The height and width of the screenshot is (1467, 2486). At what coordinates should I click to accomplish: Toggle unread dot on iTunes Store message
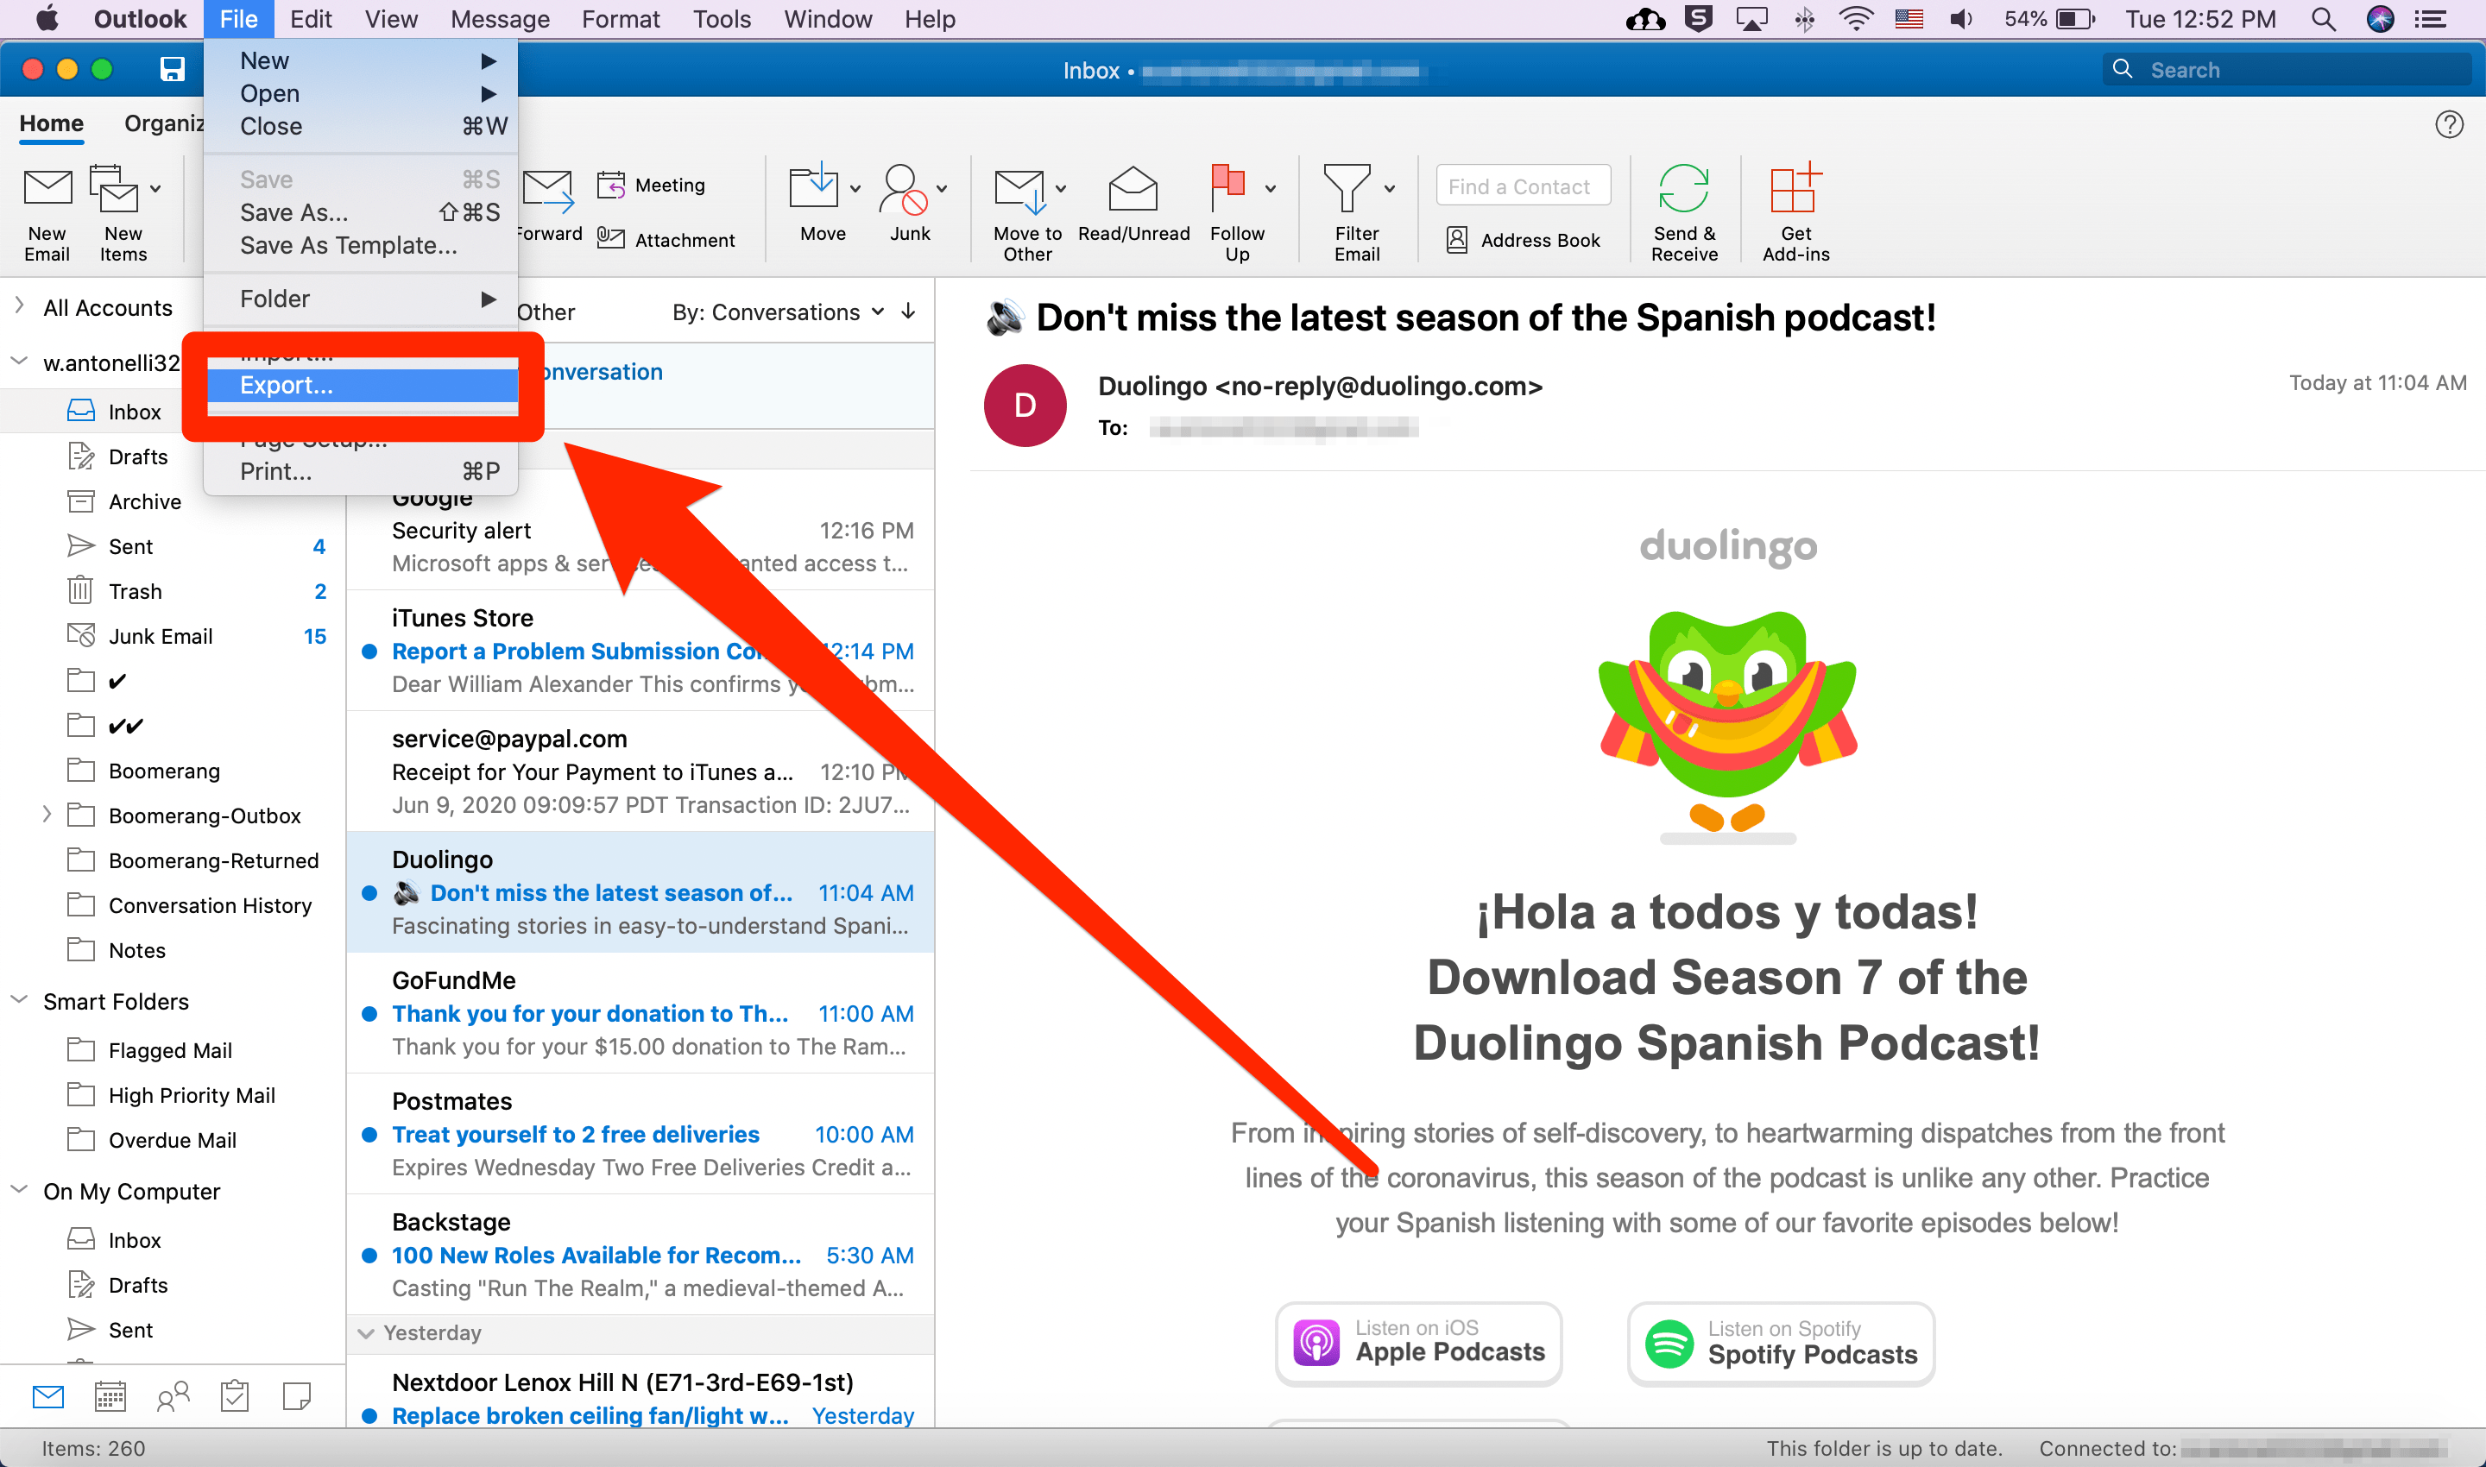click(x=369, y=652)
